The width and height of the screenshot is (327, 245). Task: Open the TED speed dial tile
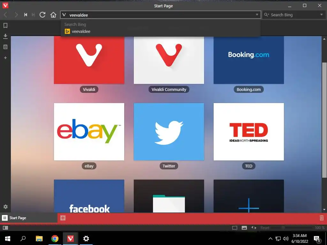(248, 132)
